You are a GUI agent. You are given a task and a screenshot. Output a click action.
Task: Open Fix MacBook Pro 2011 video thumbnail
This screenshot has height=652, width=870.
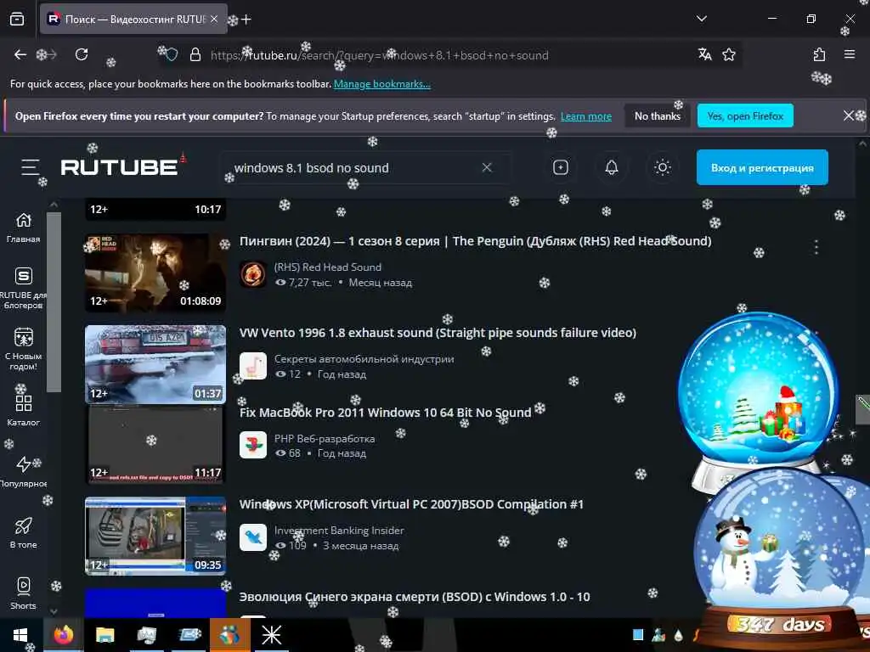[x=155, y=444]
